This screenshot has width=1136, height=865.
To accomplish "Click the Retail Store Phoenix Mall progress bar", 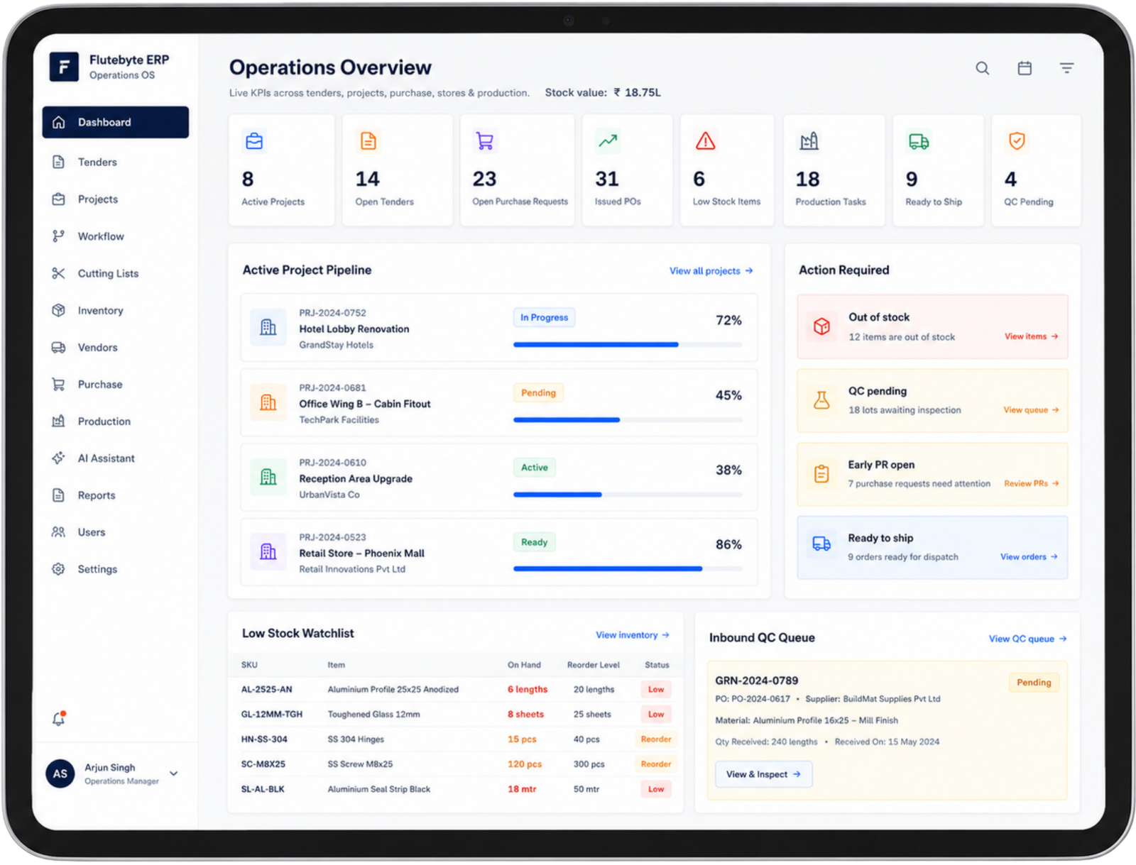I will (x=628, y=569).
